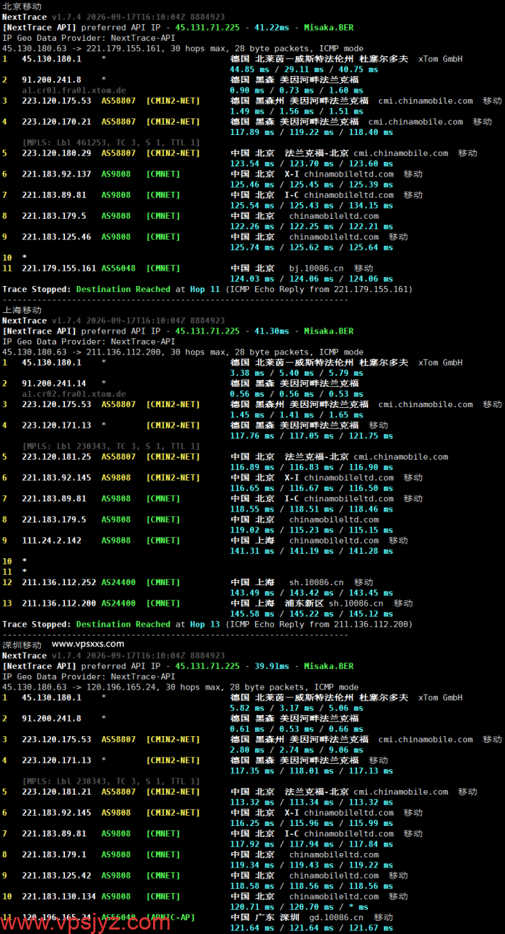The height and width of the screenshot is (934, 505).
Task: Click IP address 221.183.179.1
Action: (54, 854)
